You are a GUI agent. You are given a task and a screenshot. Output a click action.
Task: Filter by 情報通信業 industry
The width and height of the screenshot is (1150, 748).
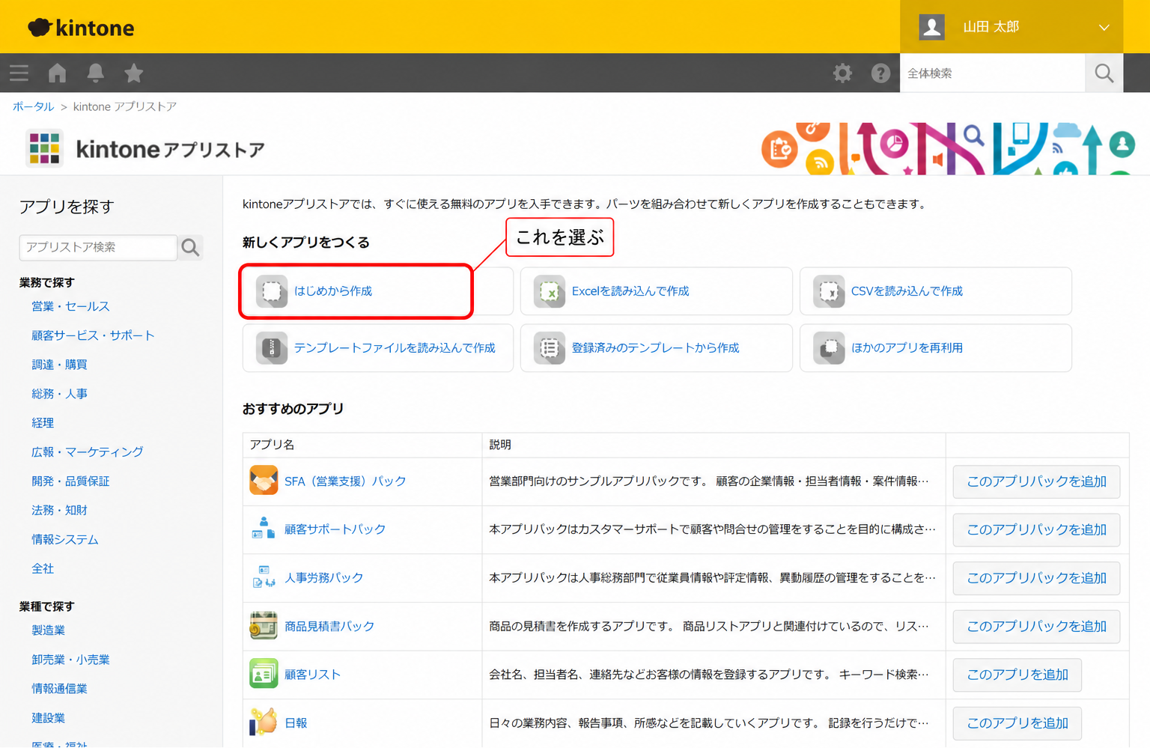pyautogui.click(x=59, y=689)
